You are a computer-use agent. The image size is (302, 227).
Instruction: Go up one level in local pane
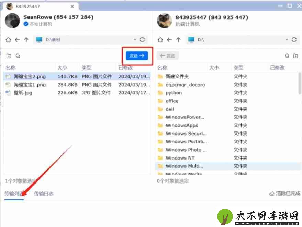[x=26, y=40]
